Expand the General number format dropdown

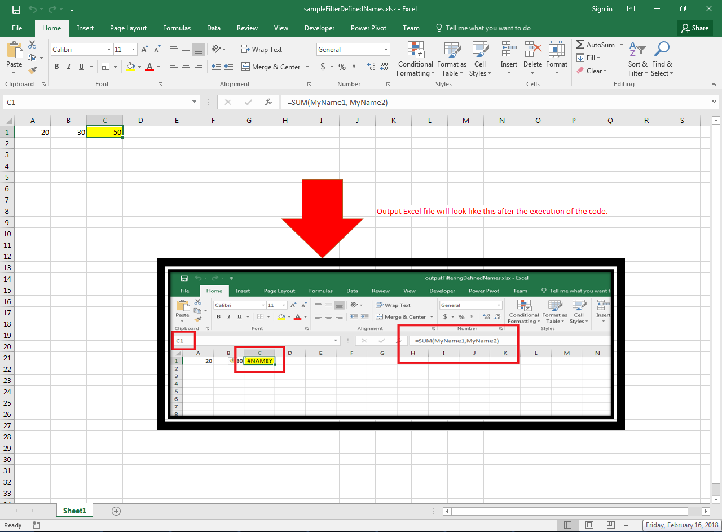(386, 50)
